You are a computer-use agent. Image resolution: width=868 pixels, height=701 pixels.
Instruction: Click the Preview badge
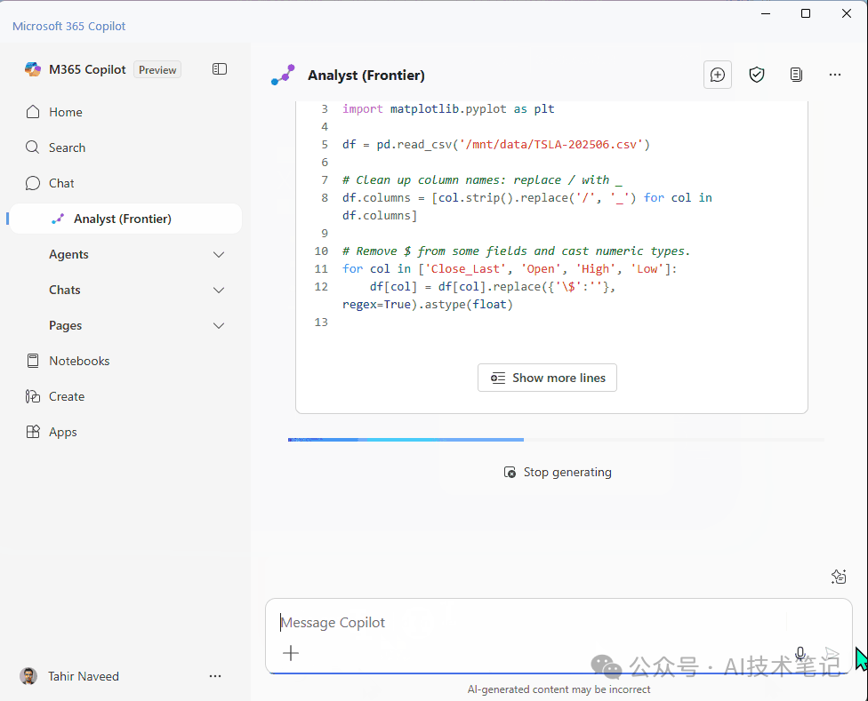click(157, 69)
